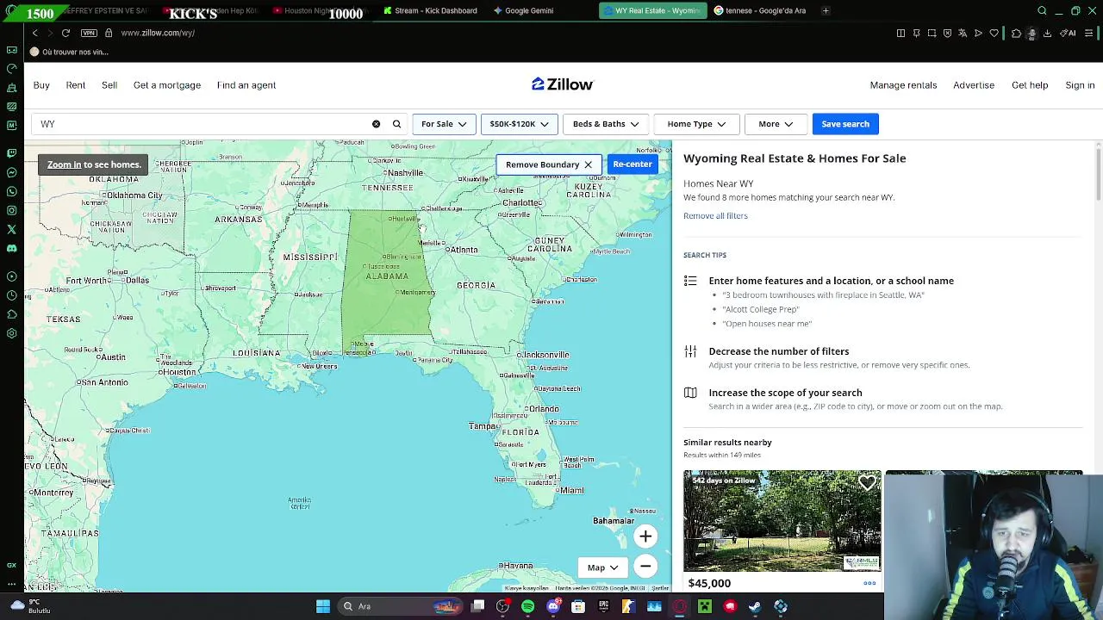1103x620 pixels.
Task: Open Discord in the browser sidebar
Action: 11,248
